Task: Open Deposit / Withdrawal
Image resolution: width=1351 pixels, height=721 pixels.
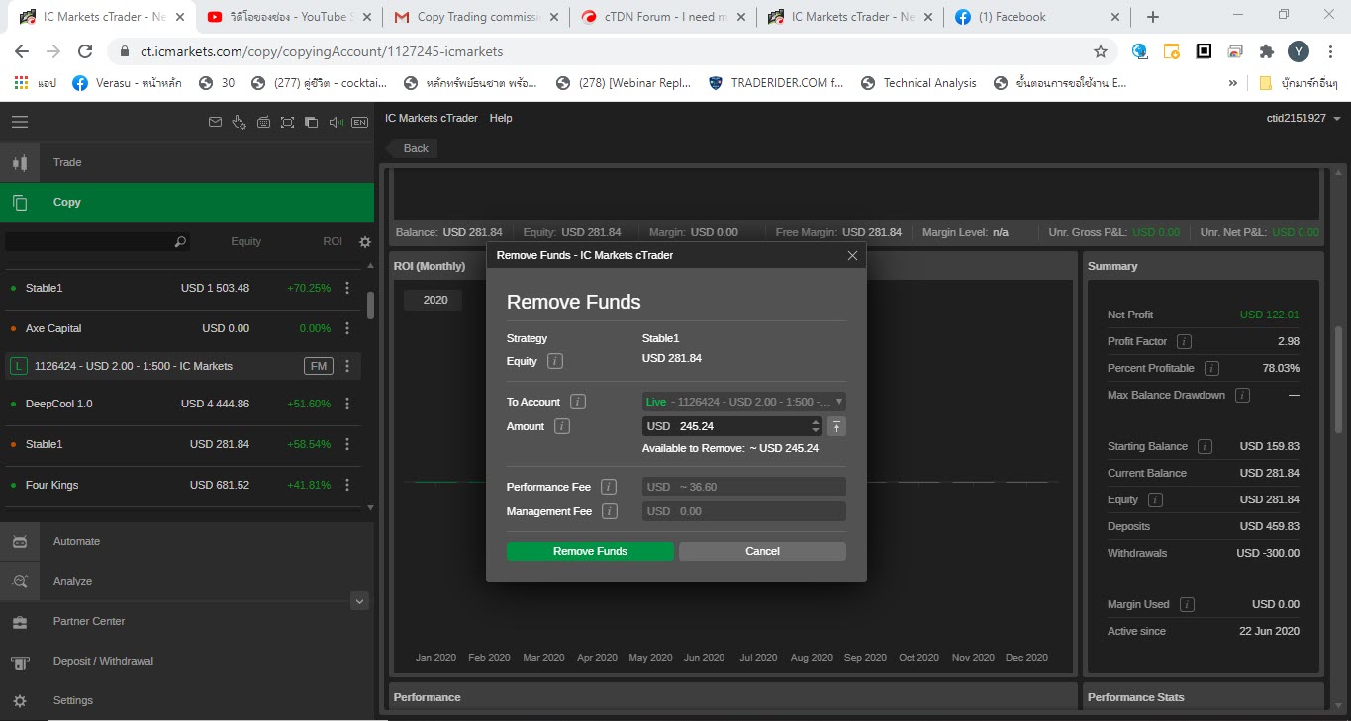Action: coord(187,661)
